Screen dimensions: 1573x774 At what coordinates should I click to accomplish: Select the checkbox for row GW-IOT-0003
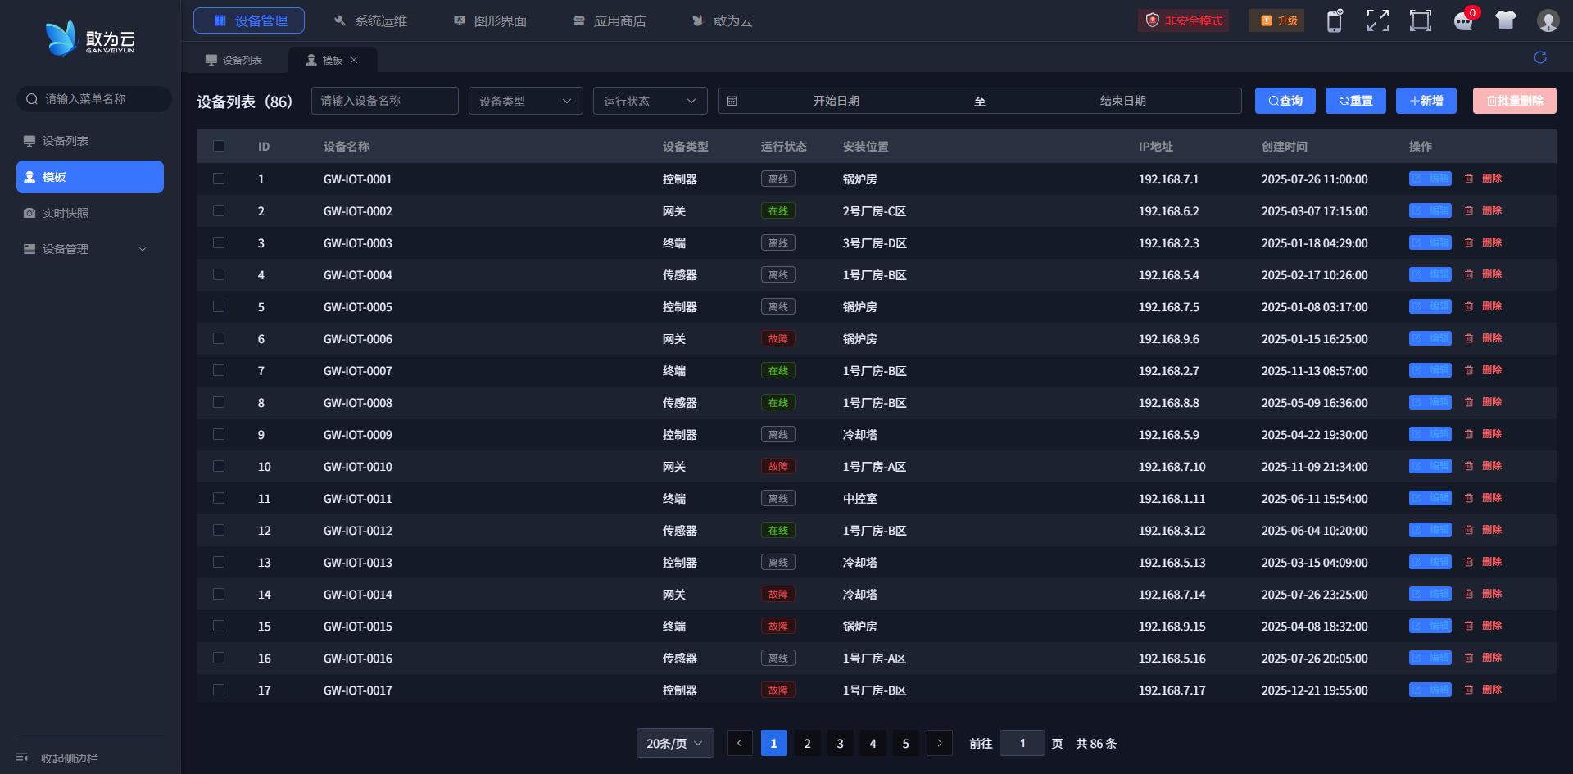(x=219, y=242)
